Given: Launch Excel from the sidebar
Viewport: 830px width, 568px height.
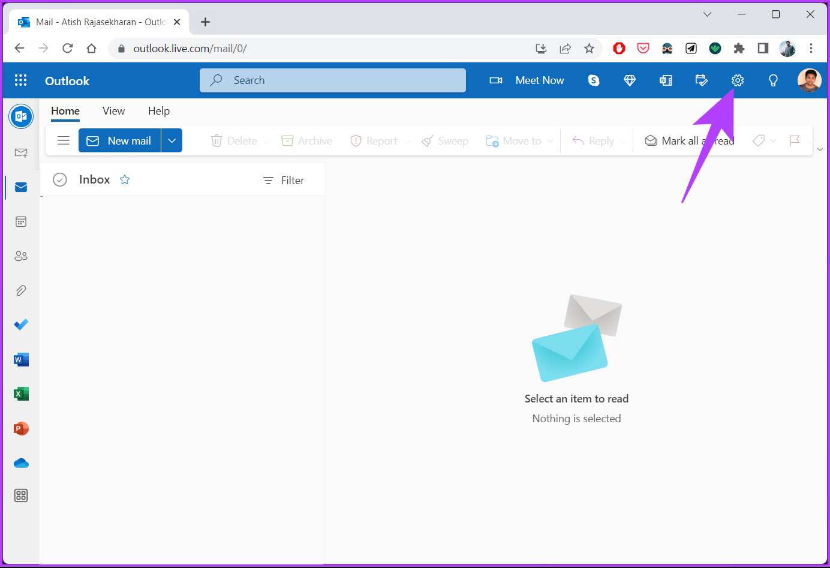Looking at the screenshot, I should [21, 394].
